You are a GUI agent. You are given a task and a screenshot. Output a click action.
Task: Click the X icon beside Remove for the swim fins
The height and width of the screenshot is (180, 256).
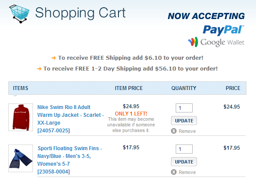pos(174,172)
